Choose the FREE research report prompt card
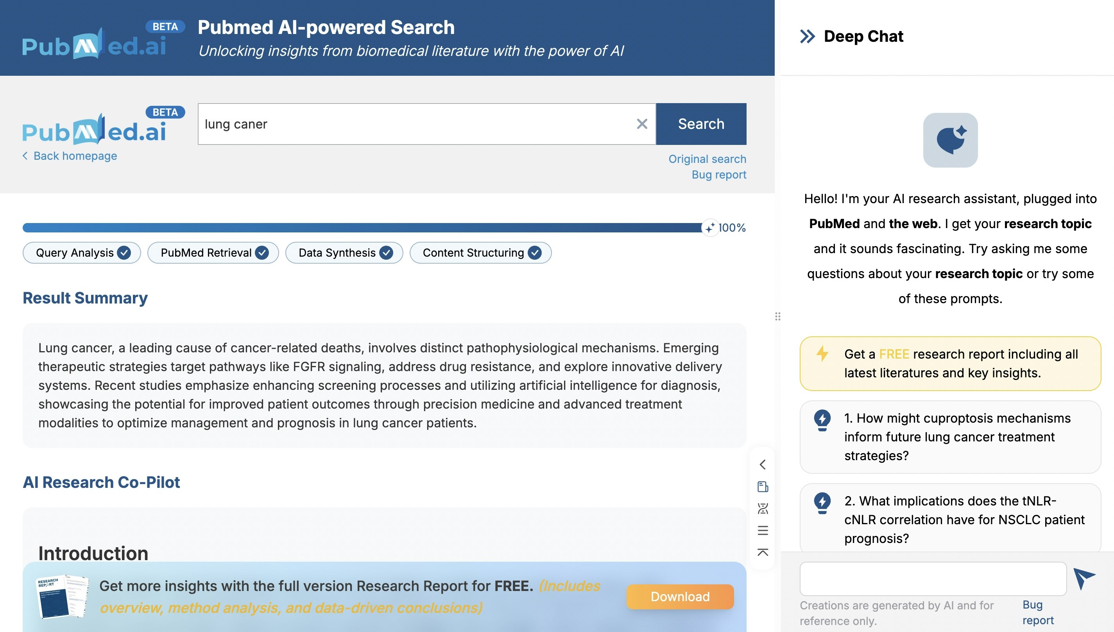The height and width of the screenshot is (632, 1114). pos(950,363)
